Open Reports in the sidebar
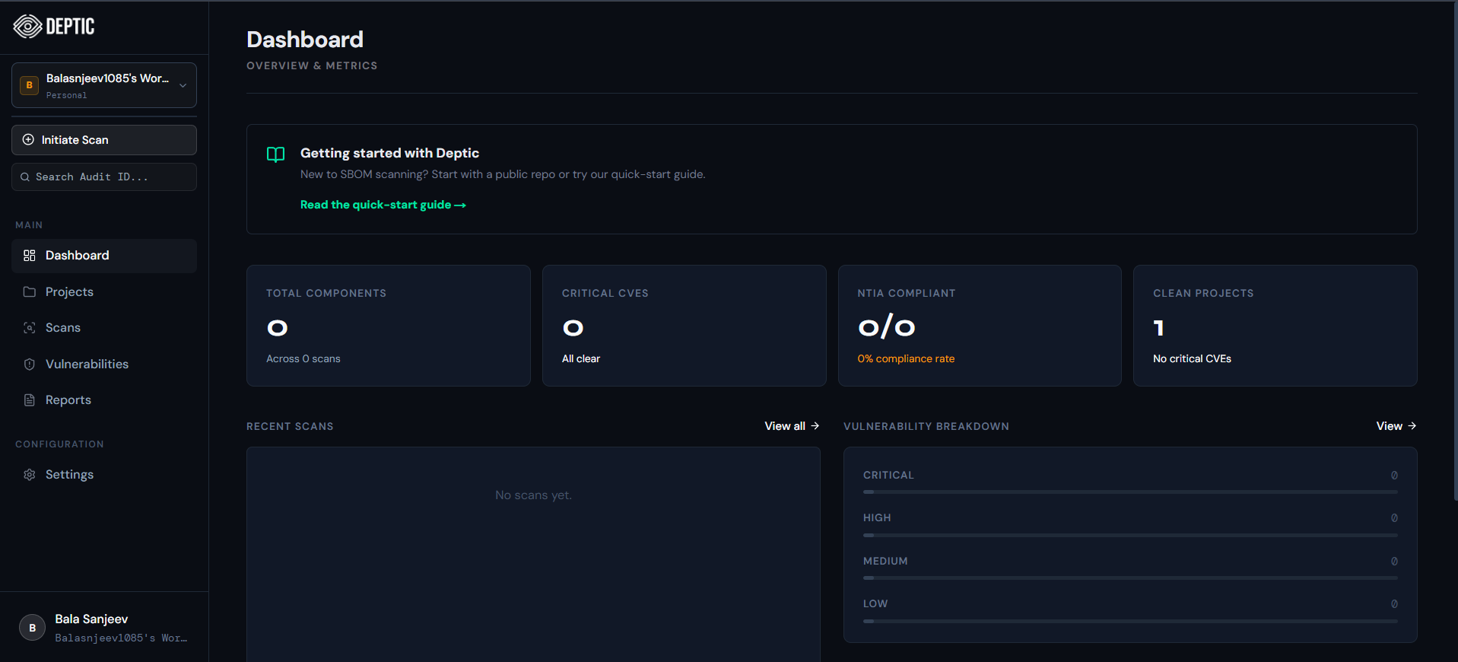 coord(104,400)
